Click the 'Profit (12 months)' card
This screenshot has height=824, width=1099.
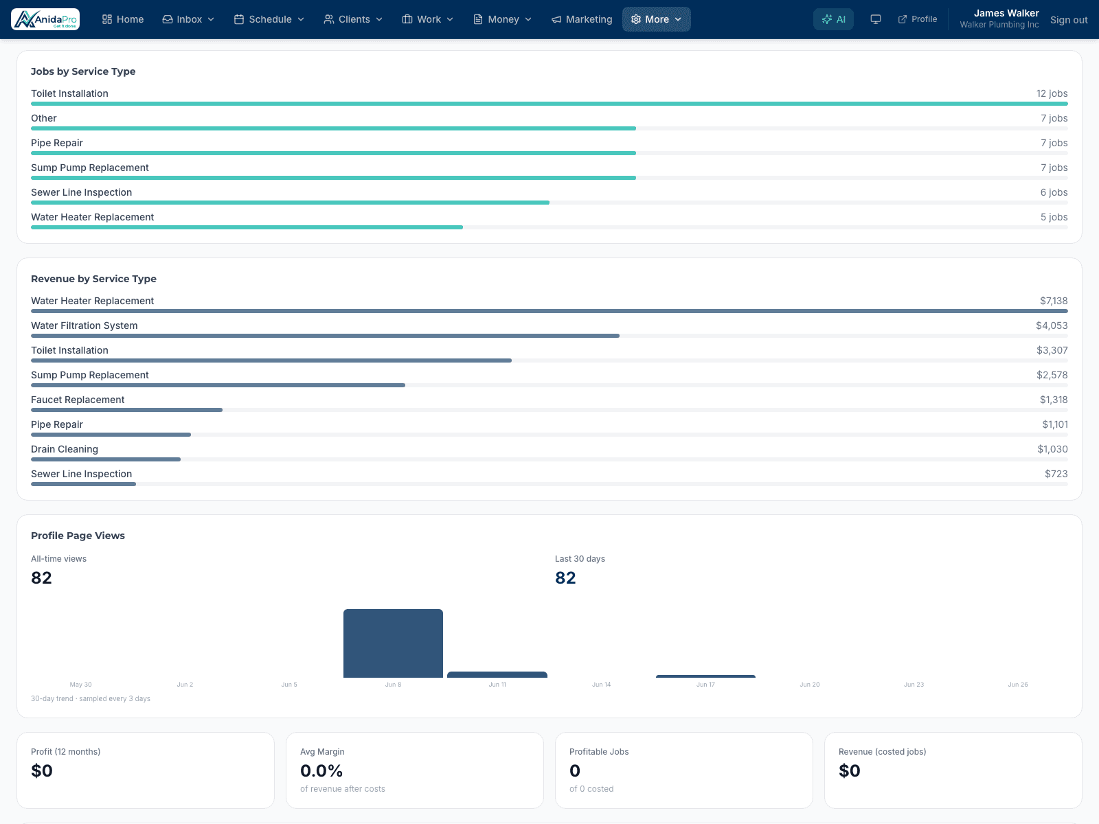(x=146, y=770)
